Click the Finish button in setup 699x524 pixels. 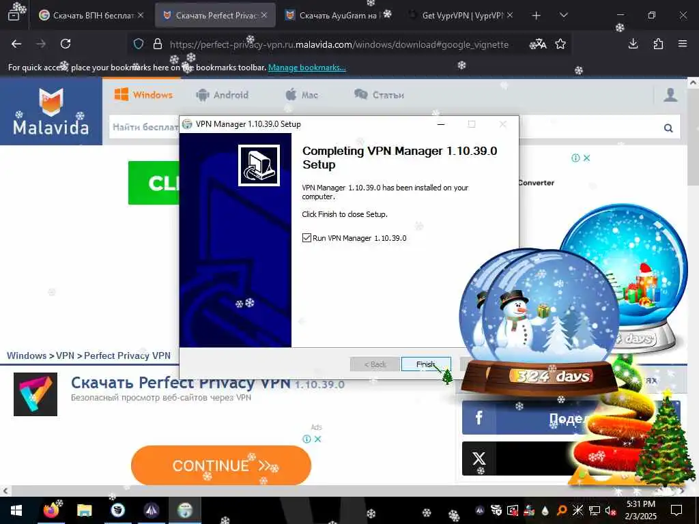tap(426, 364)
